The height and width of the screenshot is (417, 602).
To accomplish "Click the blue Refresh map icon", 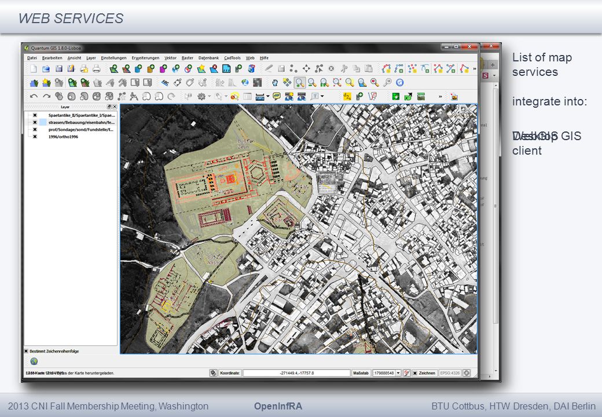I will (399, 83).
